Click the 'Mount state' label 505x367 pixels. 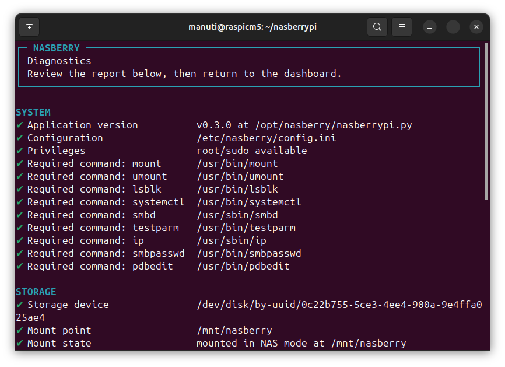coord(59,344)
